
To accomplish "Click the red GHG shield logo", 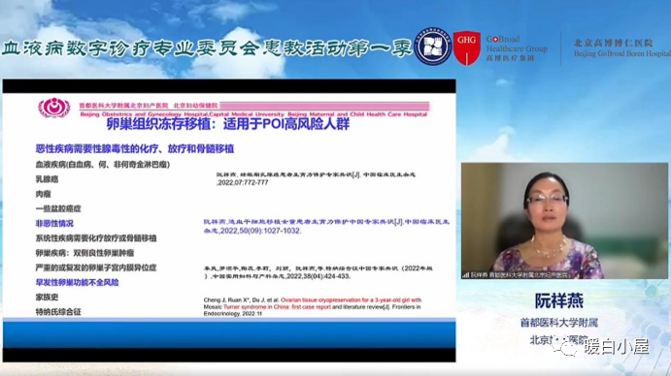I will [466, 47].
